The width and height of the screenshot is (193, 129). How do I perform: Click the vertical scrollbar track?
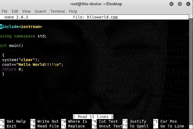[x=191, y=72]
